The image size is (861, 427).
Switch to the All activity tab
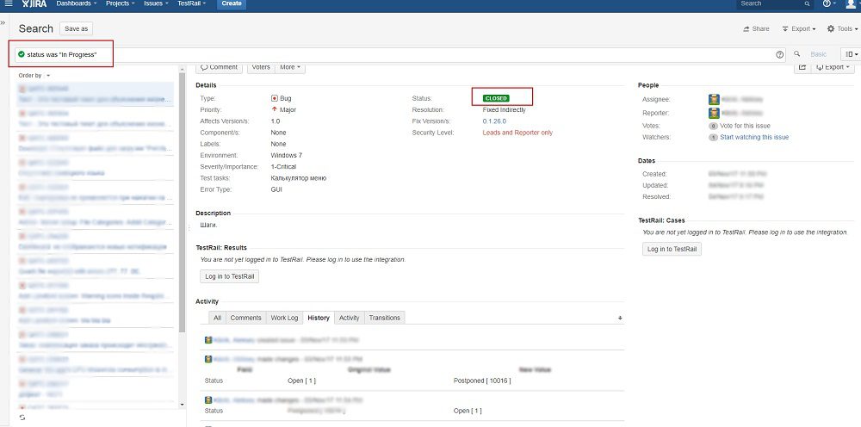point(218,318)
